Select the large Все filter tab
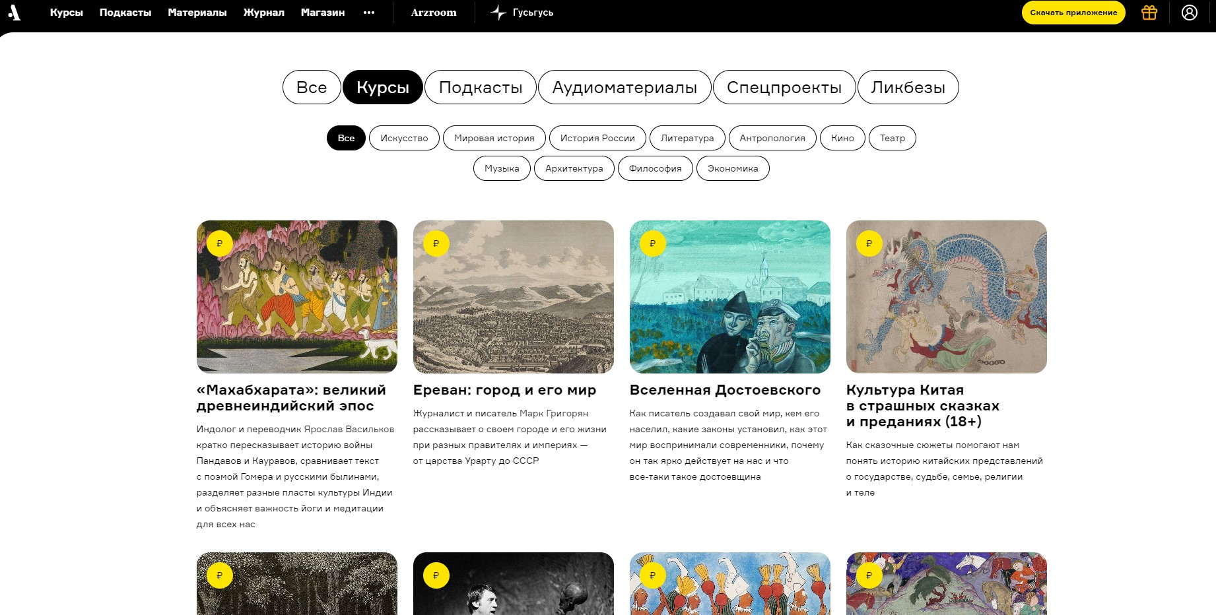The height and width of the screenshot is (615, 1216). tap(312, 87)
